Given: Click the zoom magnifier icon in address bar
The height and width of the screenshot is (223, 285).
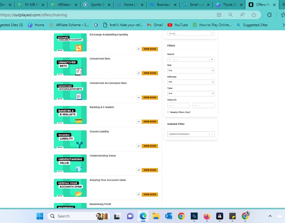Looking at the screenshot, I should 230,15.
